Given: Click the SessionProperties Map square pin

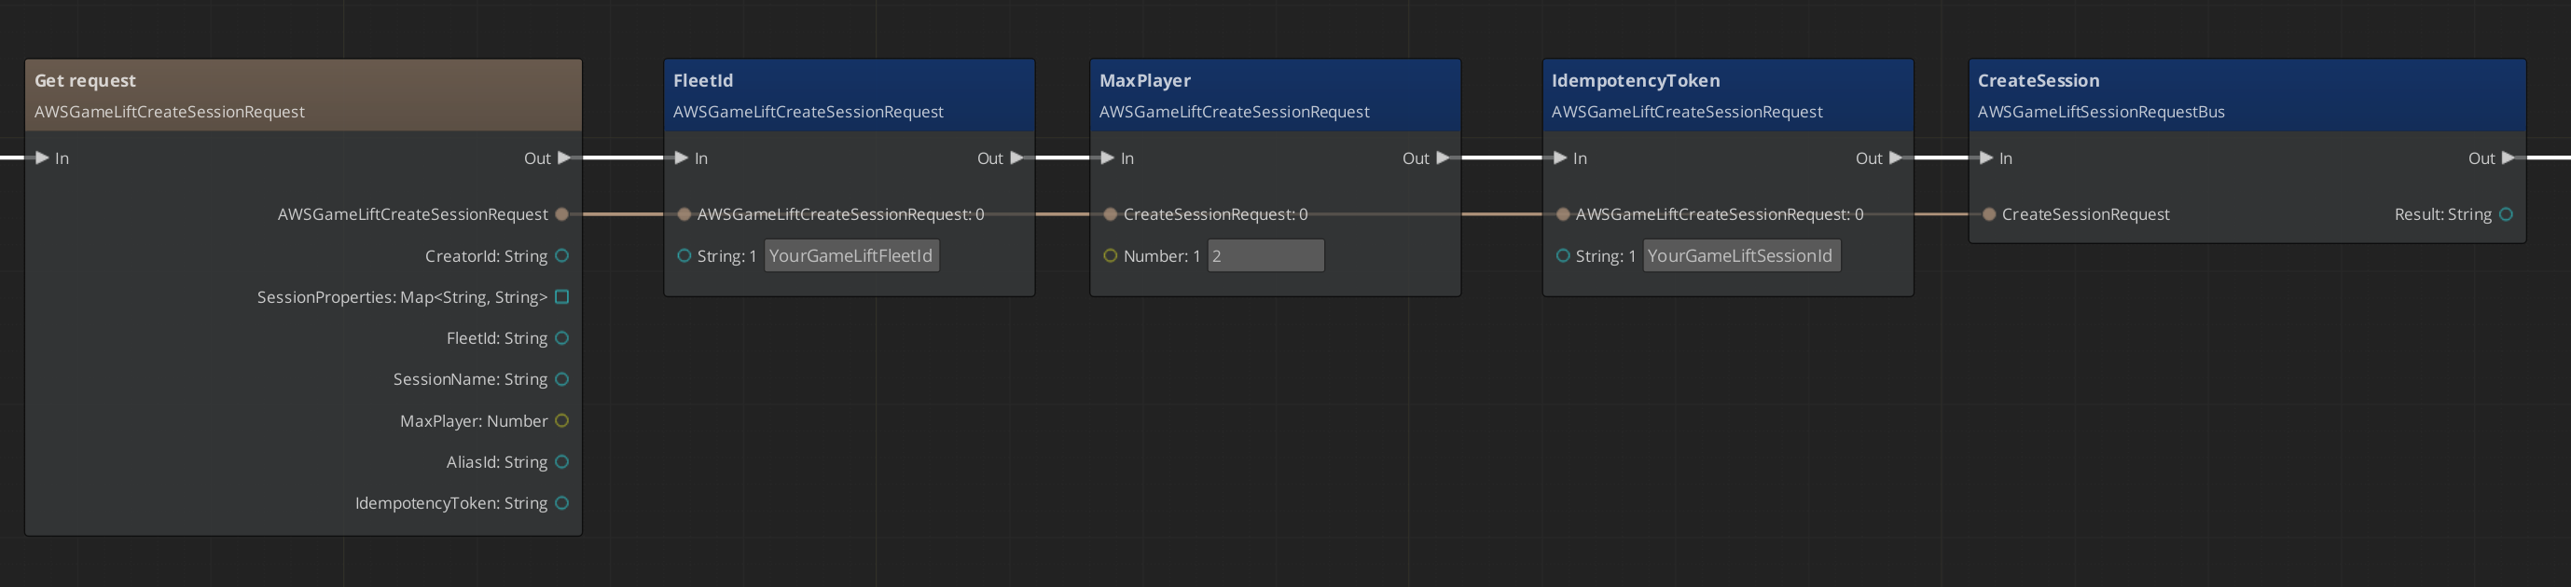Looking at the screenshot, I should (562, 297).
